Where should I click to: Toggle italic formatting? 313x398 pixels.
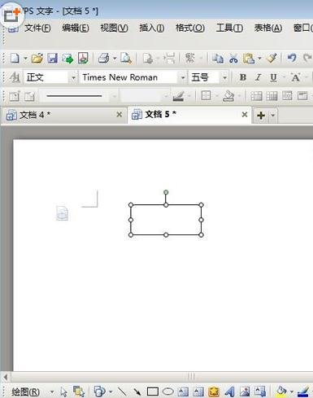tap(258, 78)
